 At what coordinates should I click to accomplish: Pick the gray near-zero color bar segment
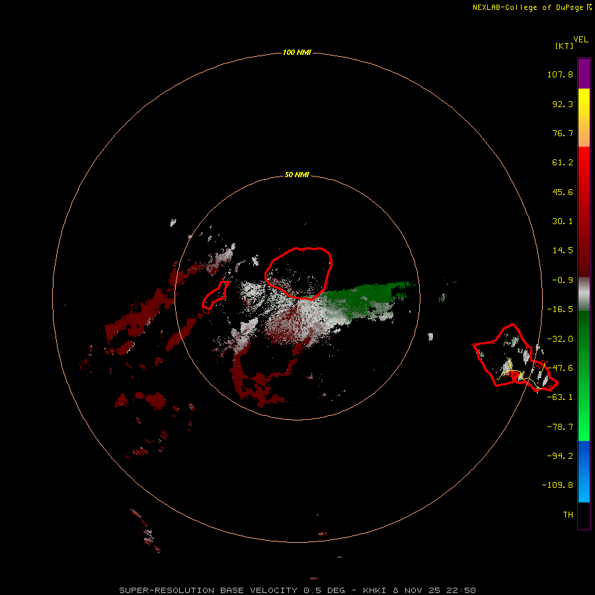click(x=584, y=294)
